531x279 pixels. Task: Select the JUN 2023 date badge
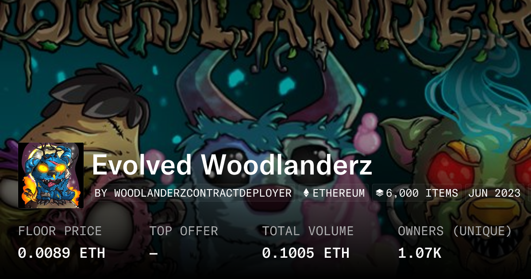494,193
